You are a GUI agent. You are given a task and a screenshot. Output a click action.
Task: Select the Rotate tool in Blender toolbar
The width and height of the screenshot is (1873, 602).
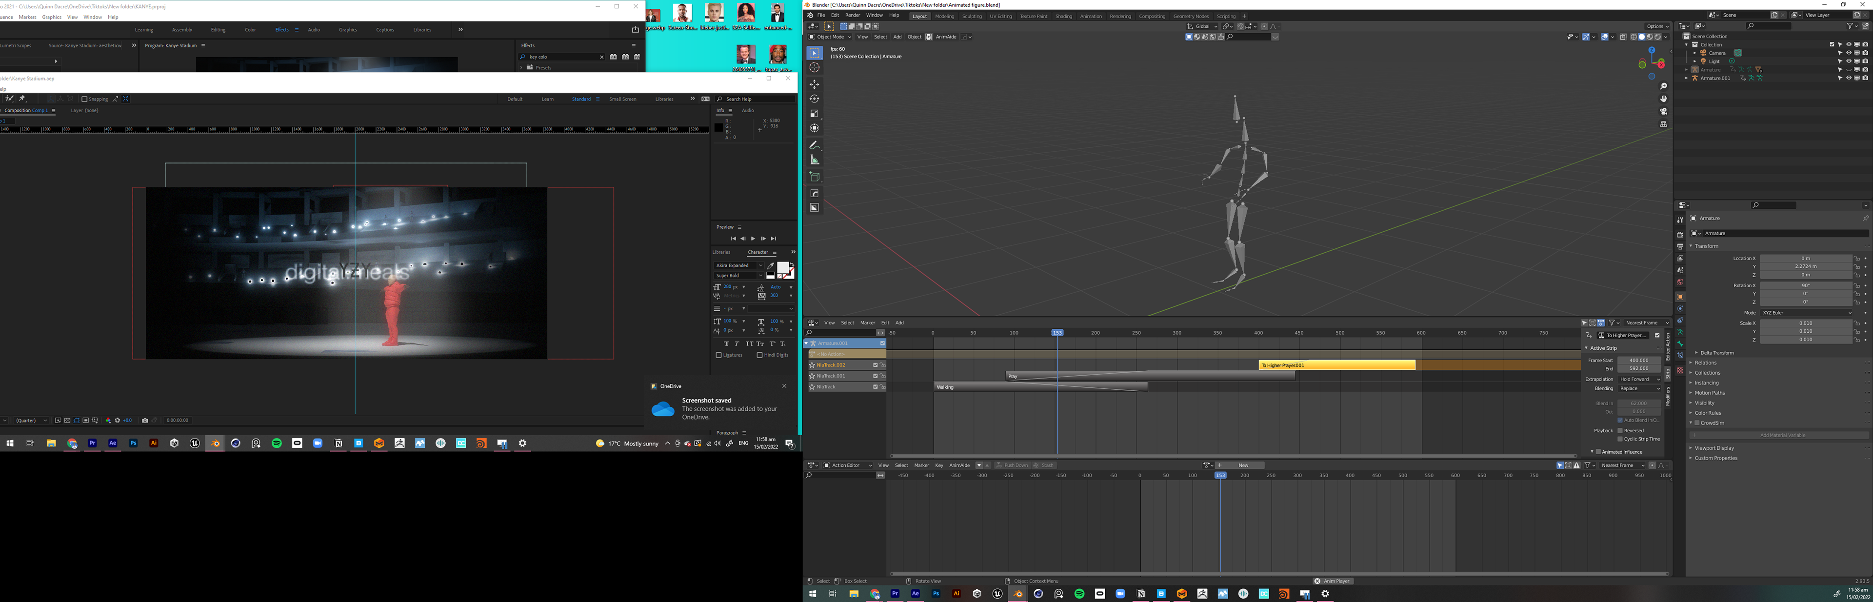pyautogui.click(x=815, y=99)
